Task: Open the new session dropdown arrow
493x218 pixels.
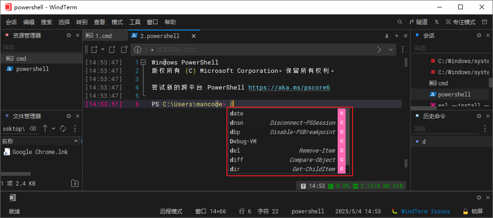Action: tap(102, 50)
